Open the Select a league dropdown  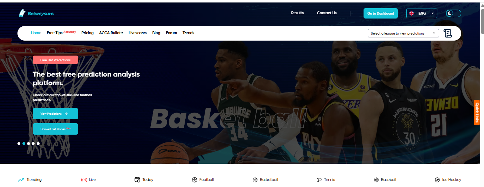click(403, 33)
